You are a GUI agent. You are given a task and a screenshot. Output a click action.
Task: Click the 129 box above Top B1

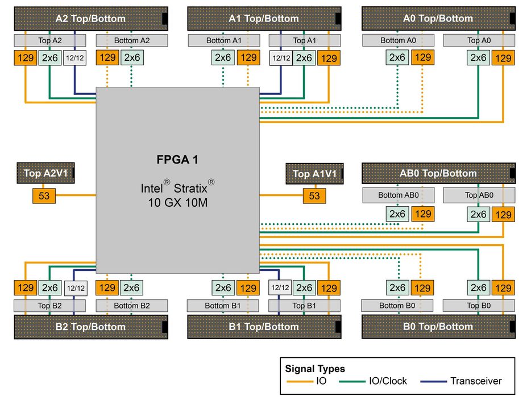329,288
